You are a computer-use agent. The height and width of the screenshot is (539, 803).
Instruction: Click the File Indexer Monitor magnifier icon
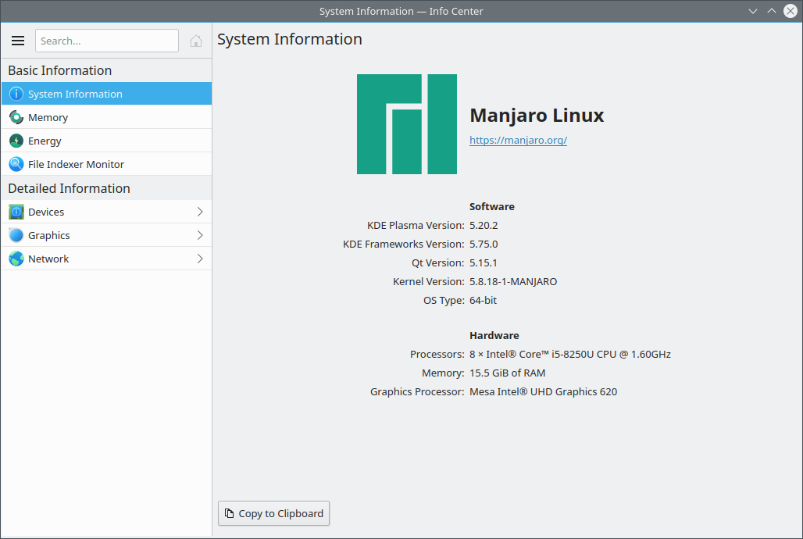coord(16,164)
